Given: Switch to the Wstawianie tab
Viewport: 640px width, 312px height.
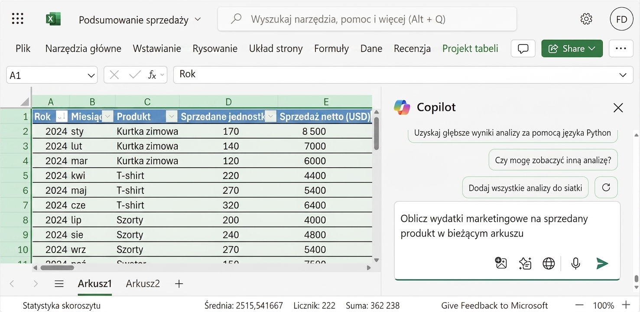Looking at the screenshot, I should pos(157,49).
